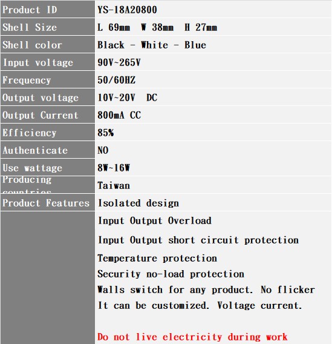The image size is (332, 344).
Task: Click the Efficiency label cell
Action: pos(48,132)
